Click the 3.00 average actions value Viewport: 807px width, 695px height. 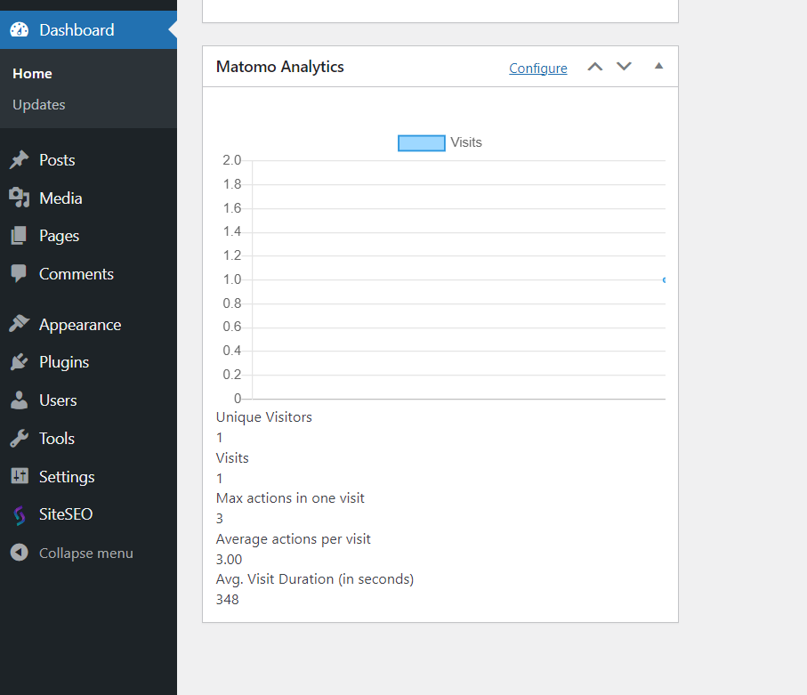pyautogui.click(x=229, y=559)
